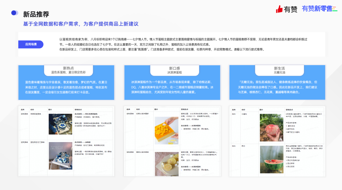This screenshot has width=342, height=190.
Task: Click the blue circle bullet beside 新品推荐
Action: [x=13, y=13]
